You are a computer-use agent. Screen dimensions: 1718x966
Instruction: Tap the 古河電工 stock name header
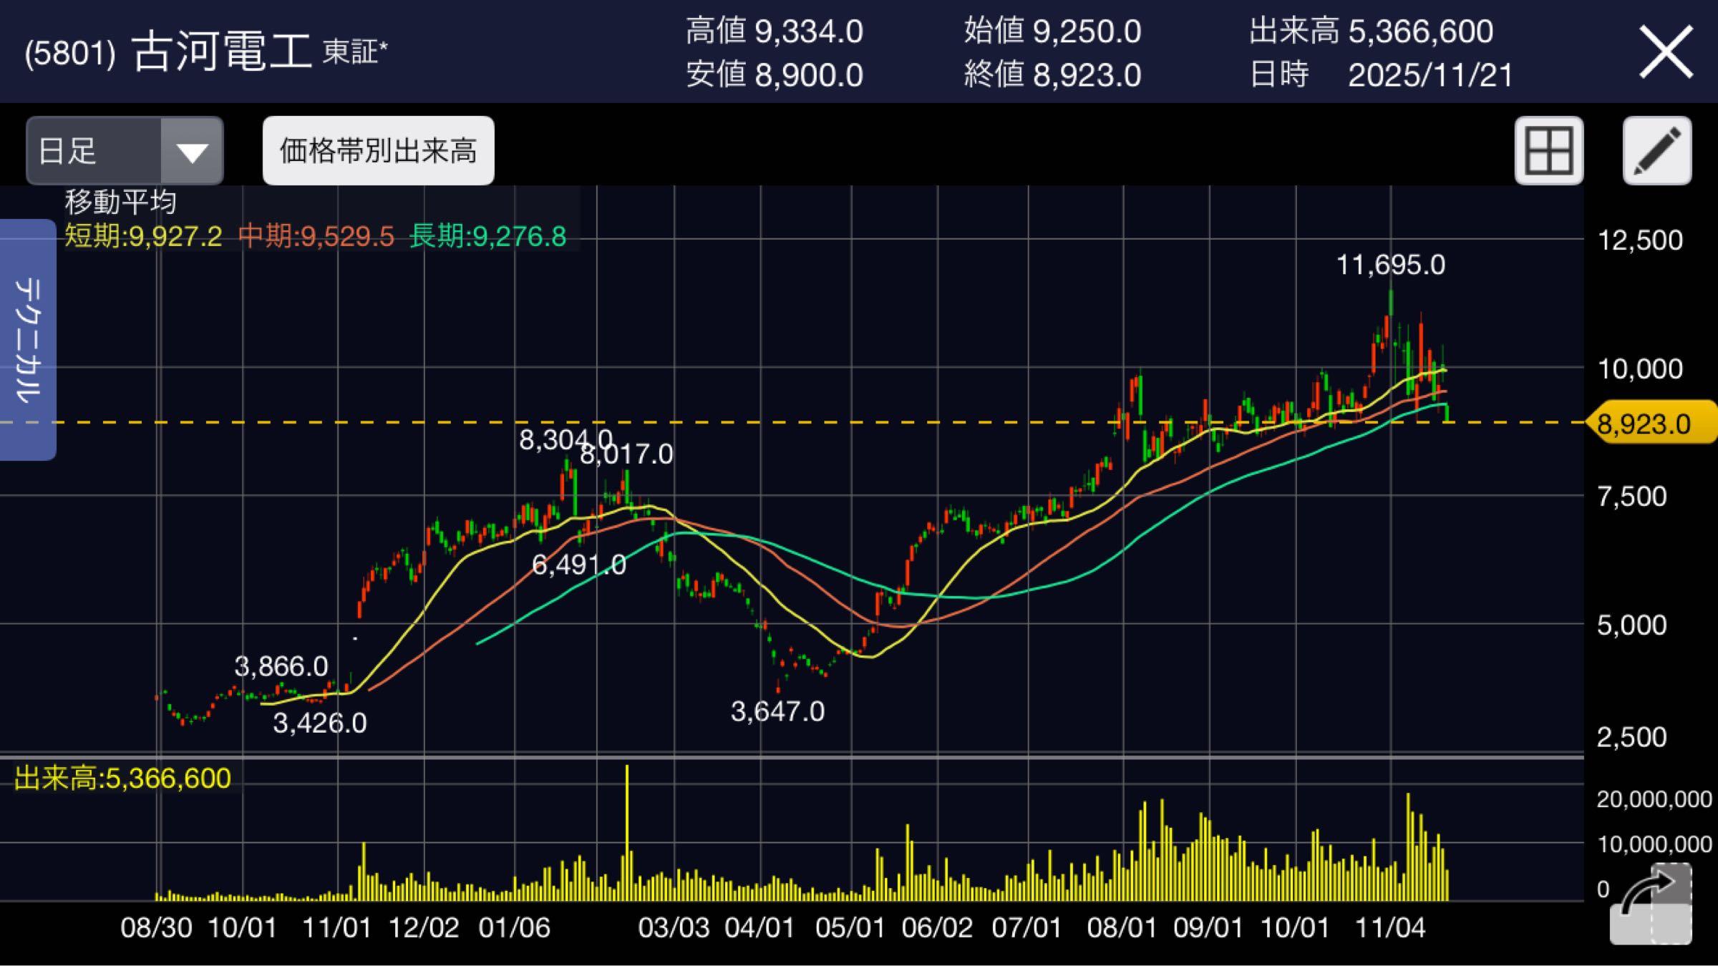click(222, 52)
